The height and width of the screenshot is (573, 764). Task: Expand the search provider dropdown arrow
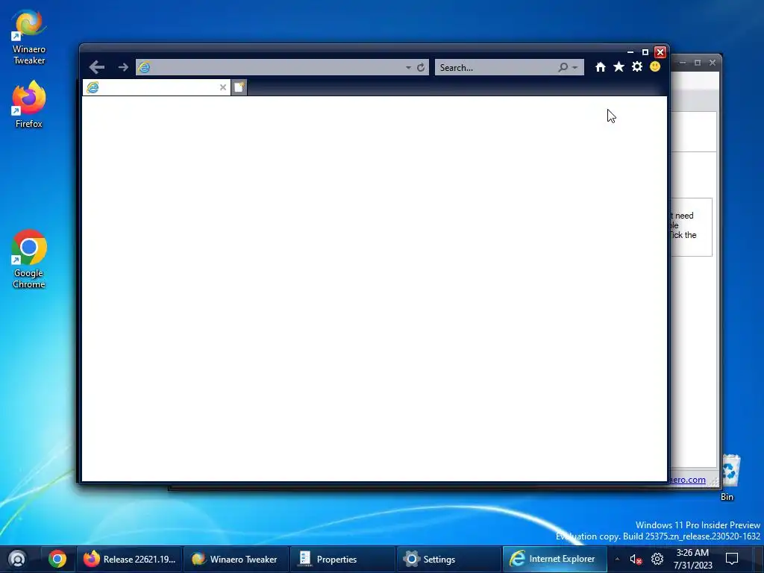575,67
